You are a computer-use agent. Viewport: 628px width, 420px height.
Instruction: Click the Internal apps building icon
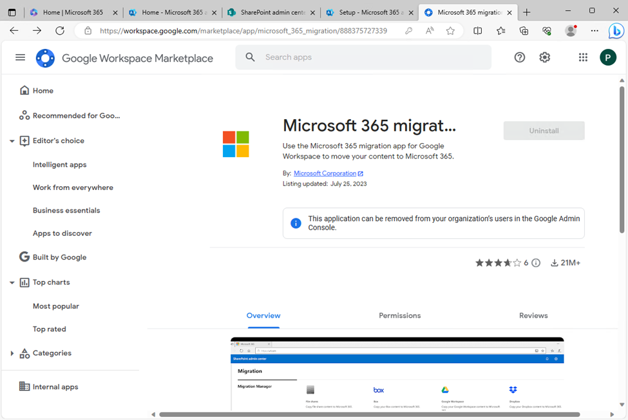pos(24,387)
